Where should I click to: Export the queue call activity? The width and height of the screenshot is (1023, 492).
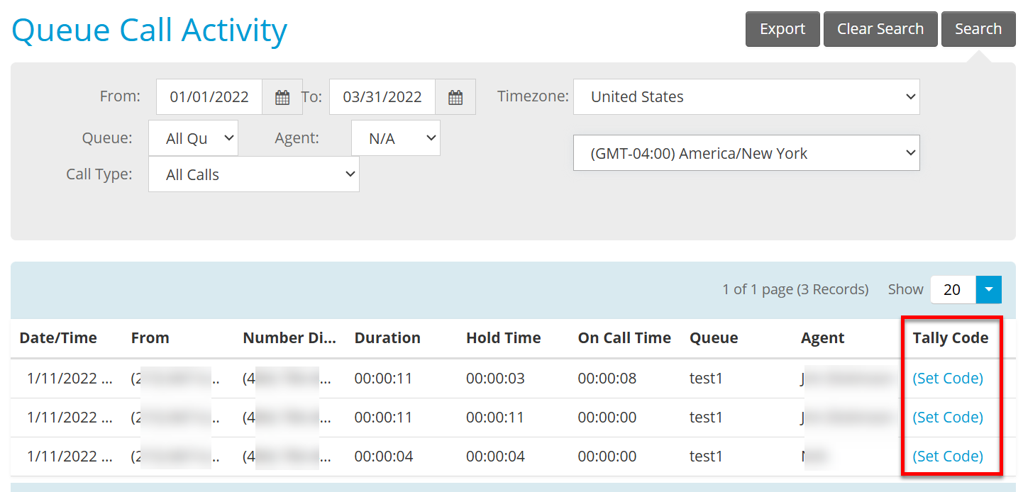pyautogui.click(x=783, y=29)
